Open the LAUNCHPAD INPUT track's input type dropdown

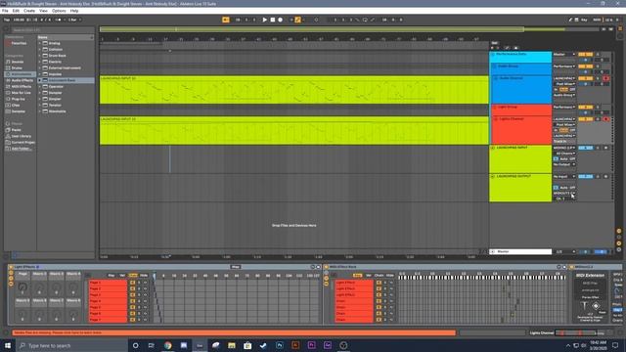click(564, 148)
